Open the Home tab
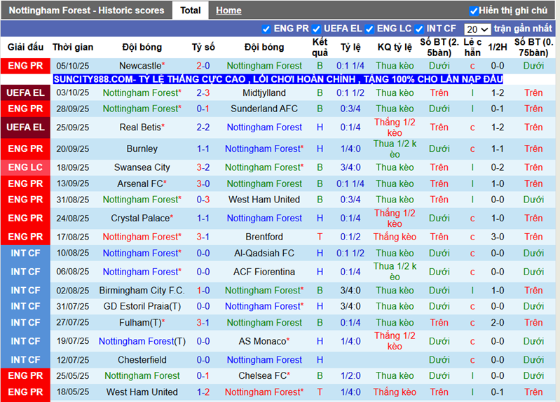 coord(228,11)
